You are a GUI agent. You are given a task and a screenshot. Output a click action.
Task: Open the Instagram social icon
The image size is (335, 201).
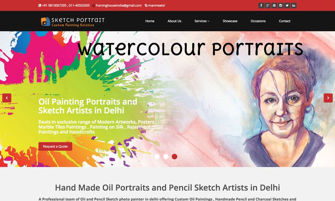(281, 6)
